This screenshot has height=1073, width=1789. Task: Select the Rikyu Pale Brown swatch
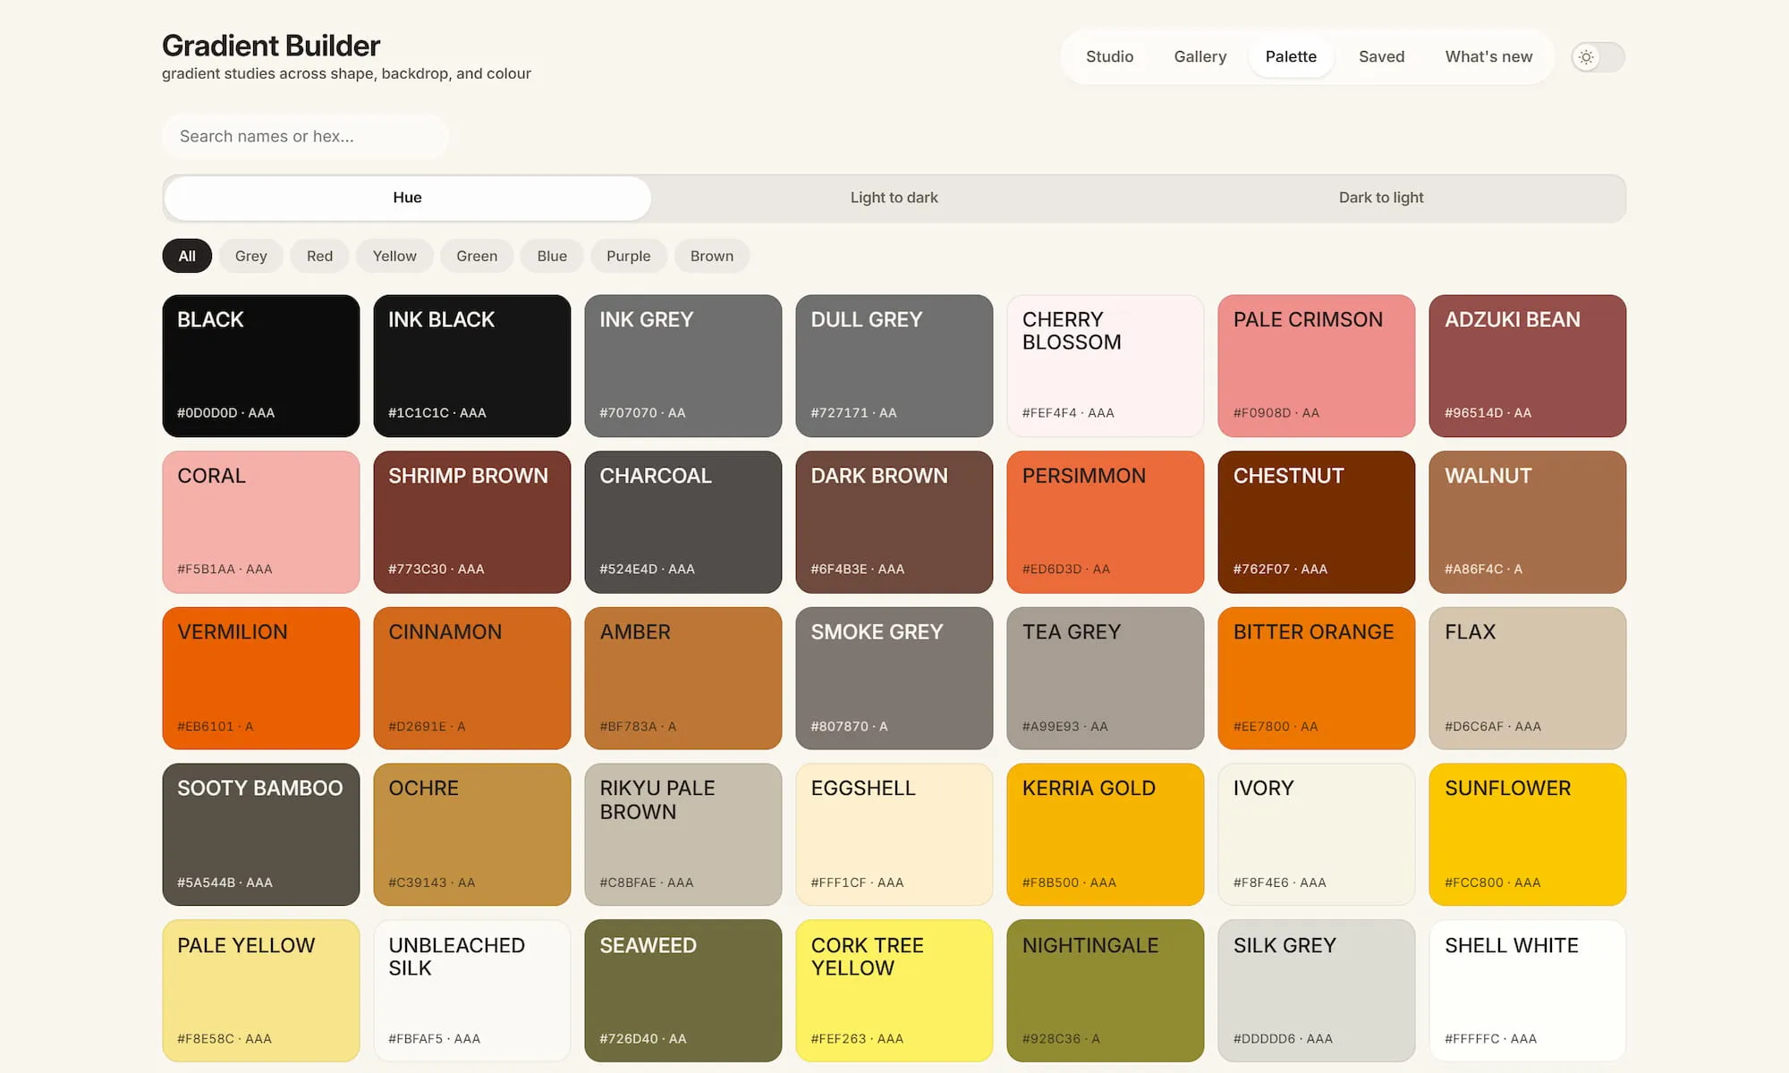pyautogui.click(x=683, y=834)
